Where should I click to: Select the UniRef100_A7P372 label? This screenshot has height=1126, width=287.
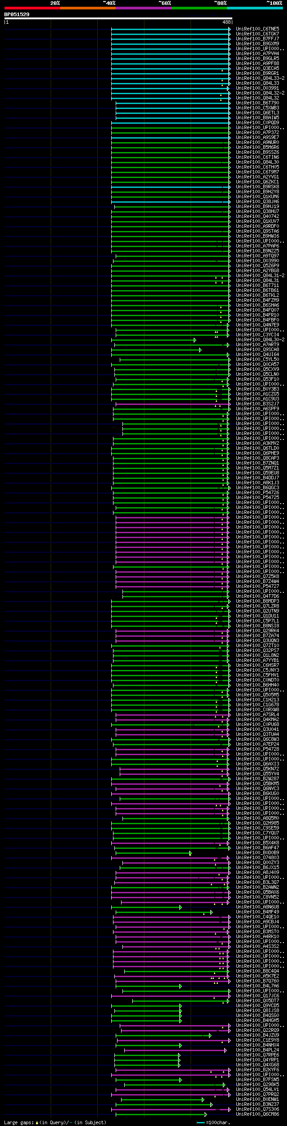[257, 133]
